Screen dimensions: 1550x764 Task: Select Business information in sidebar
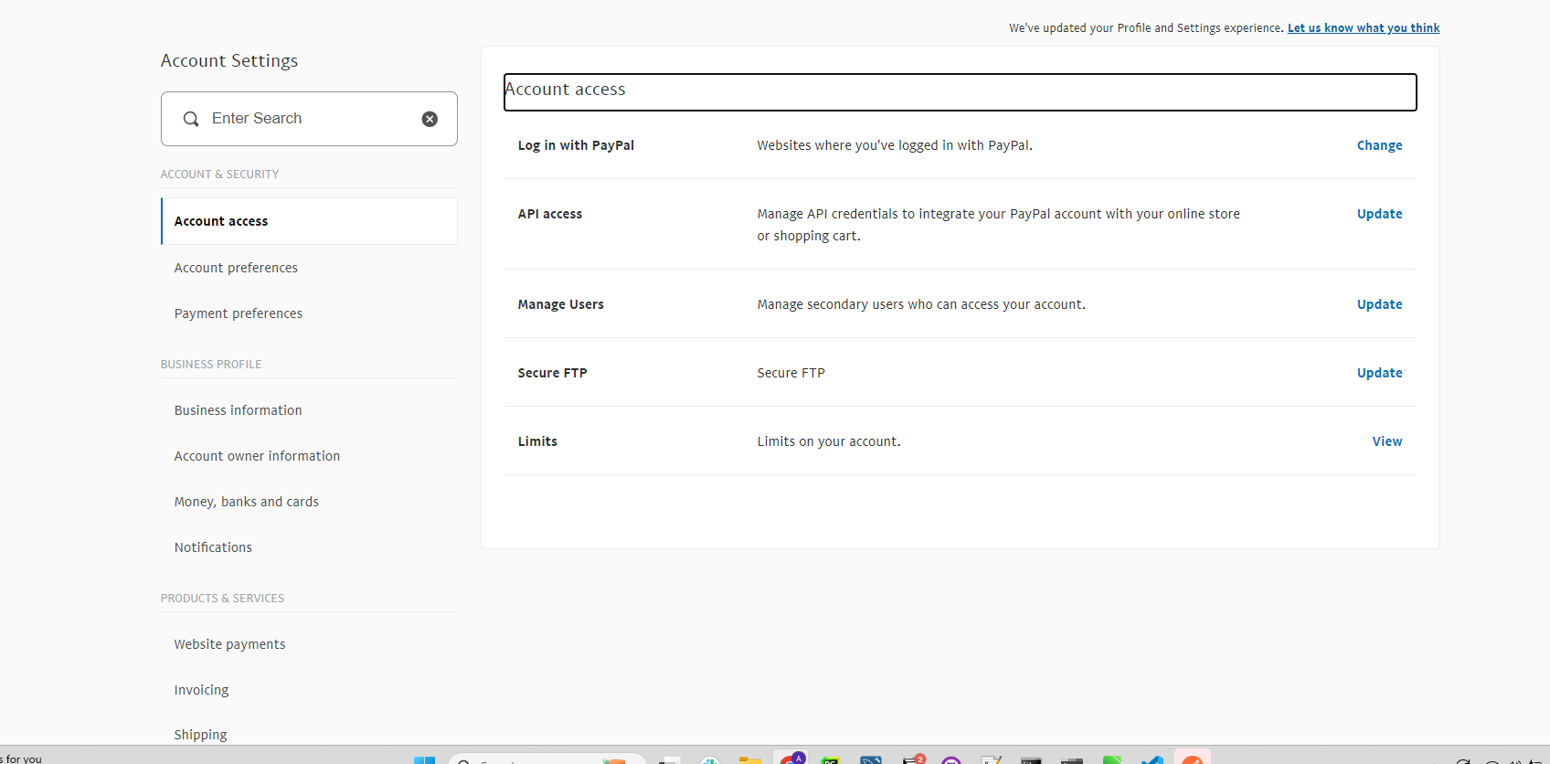(x=238, y=410)
